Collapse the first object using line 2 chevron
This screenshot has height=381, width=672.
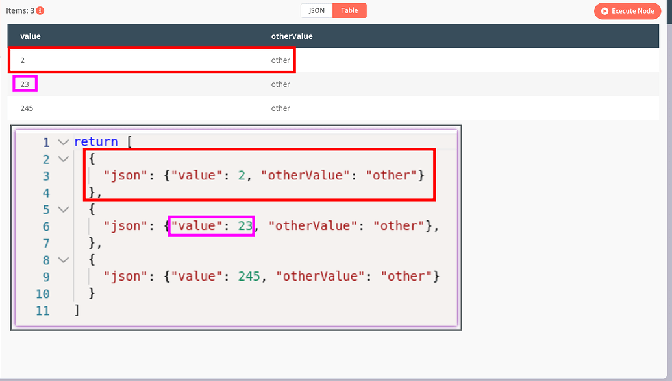[x=62, y=159]
